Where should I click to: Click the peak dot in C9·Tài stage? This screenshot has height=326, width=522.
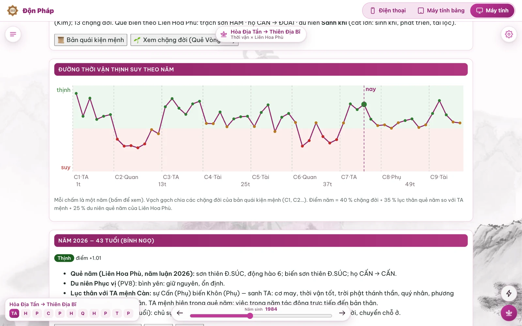point(439,100)
